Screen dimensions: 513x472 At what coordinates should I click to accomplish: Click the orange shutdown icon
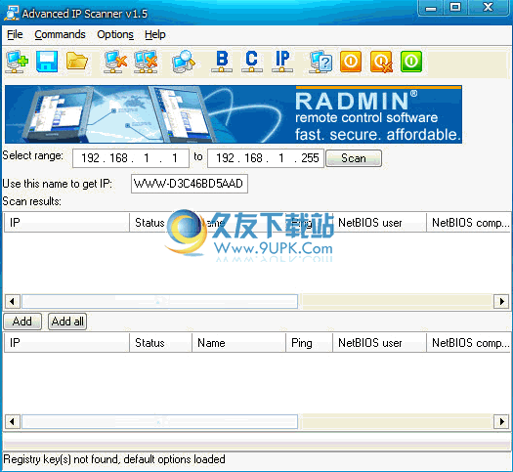tap(351, 62)
